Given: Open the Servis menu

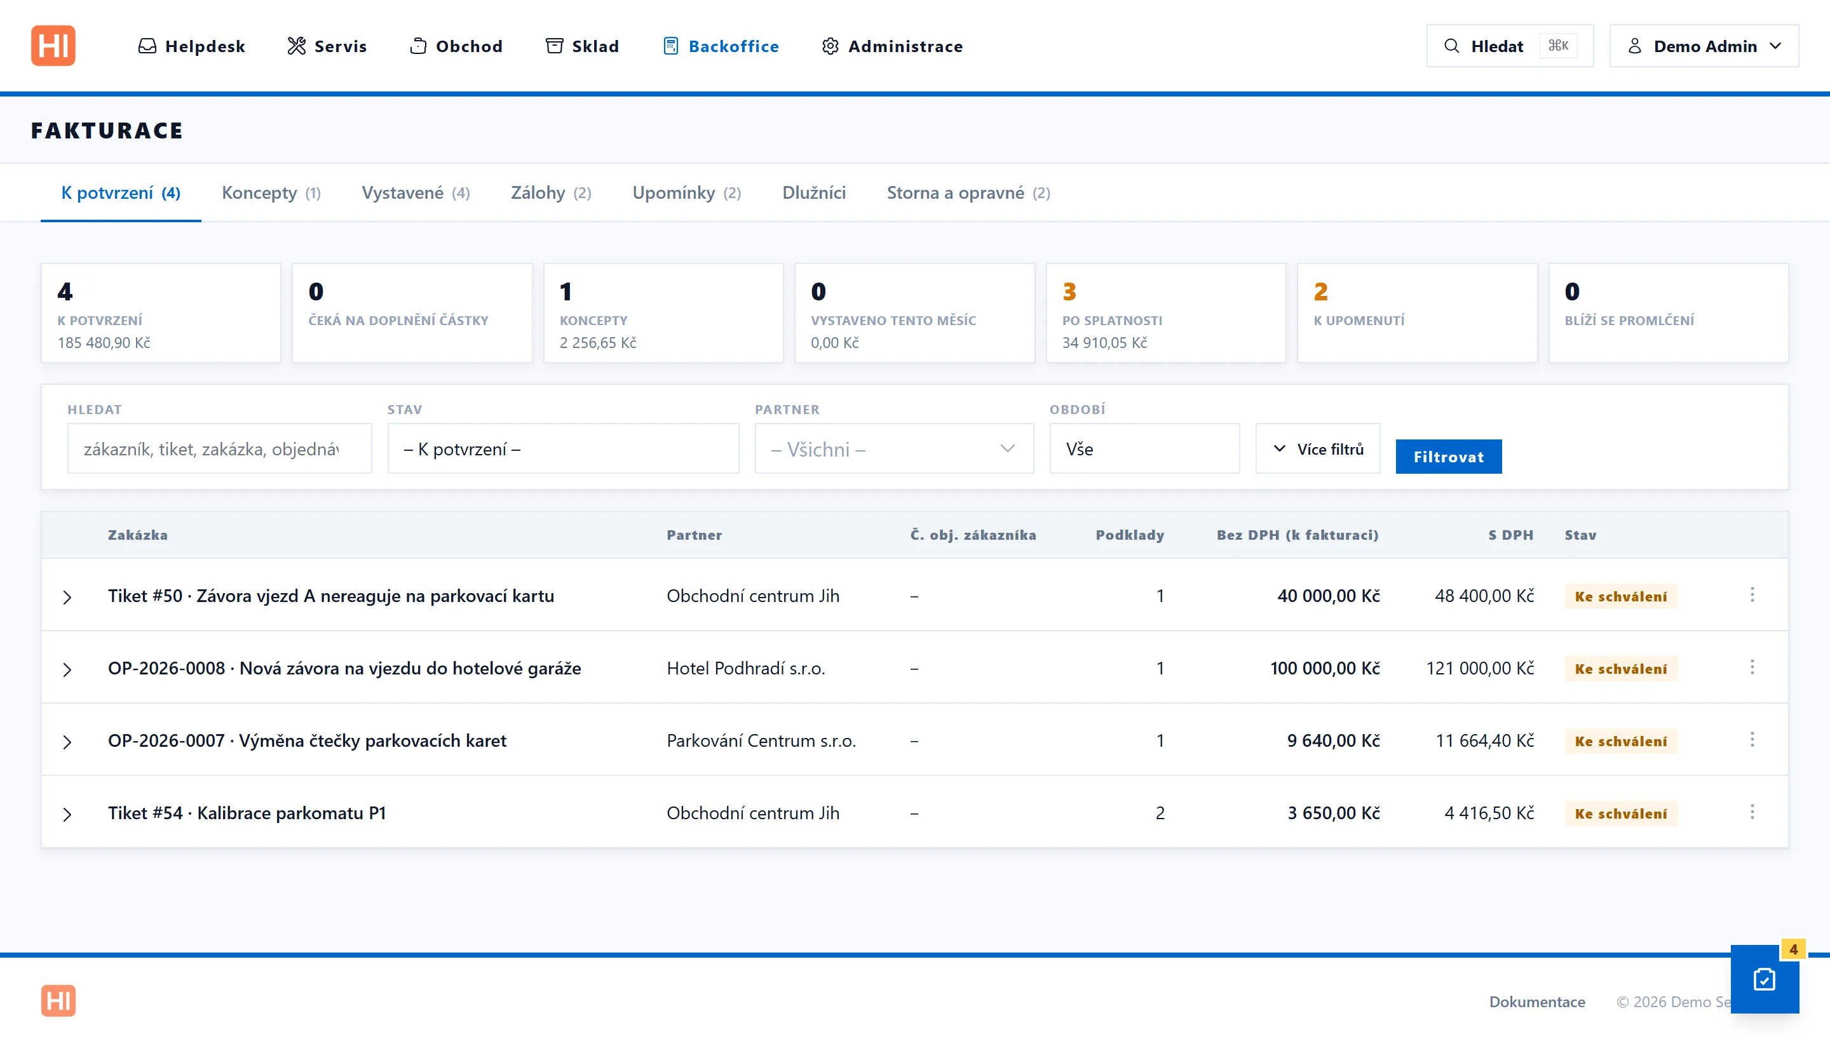Looking at the screenshot, I should [x=327, y=46].
